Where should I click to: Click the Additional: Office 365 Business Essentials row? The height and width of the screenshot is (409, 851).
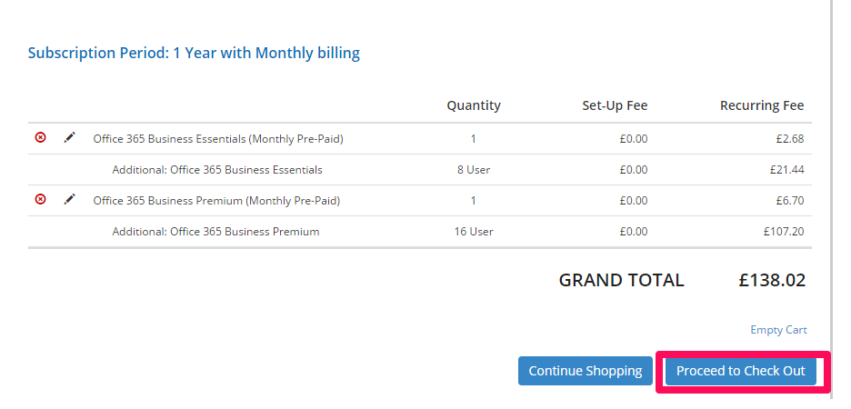(419, 170)
